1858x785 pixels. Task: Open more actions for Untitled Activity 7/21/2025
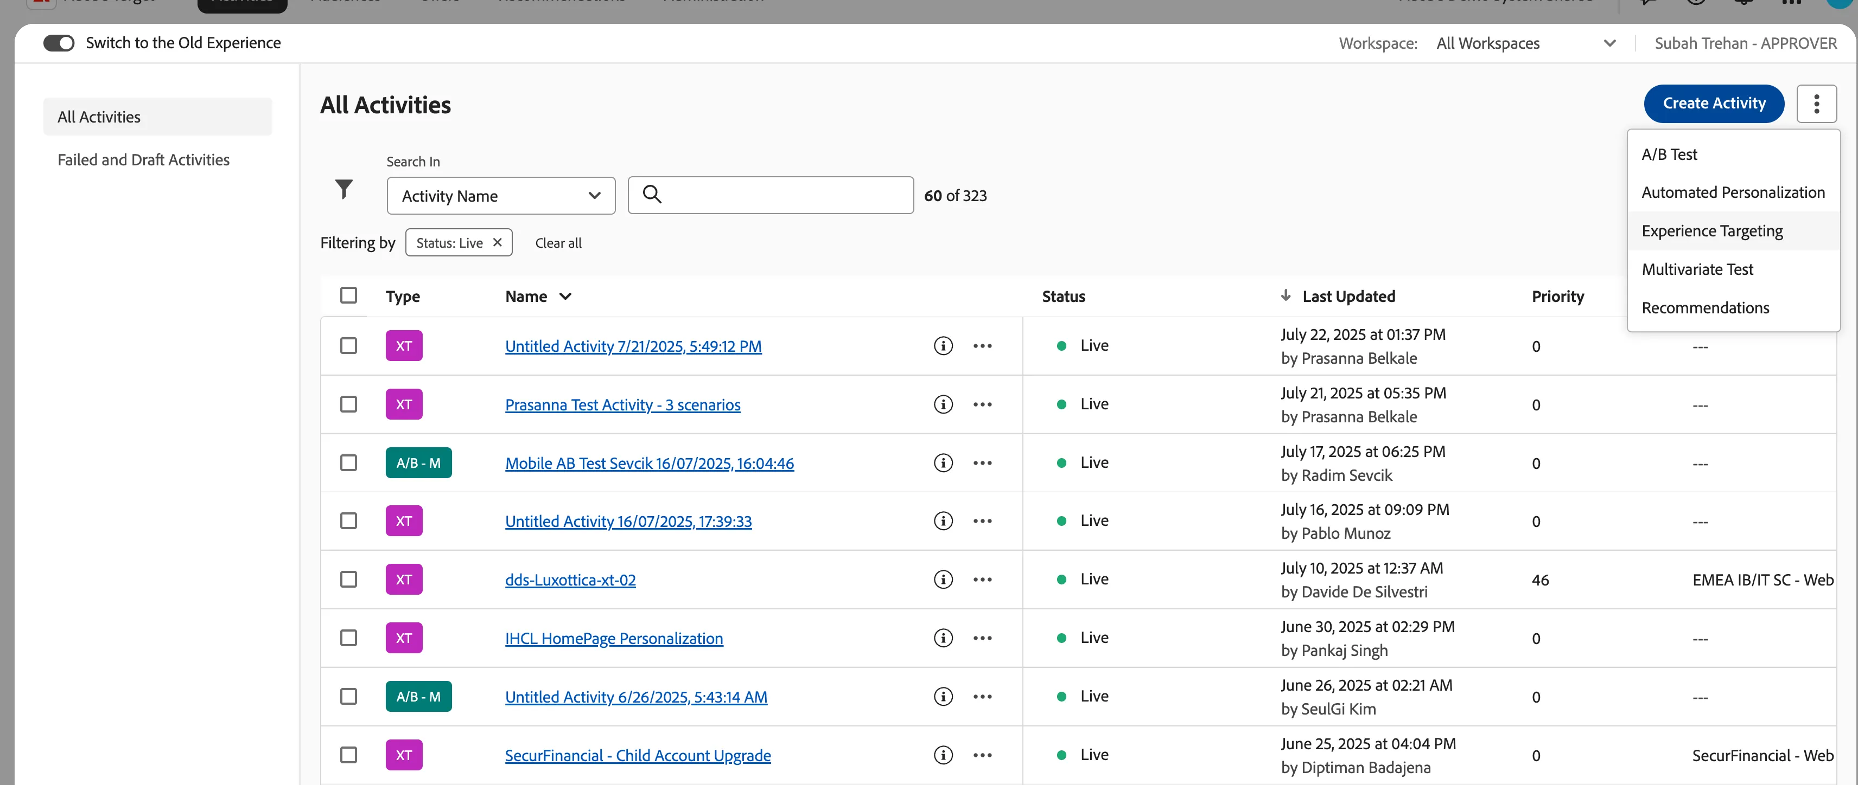coord(982,346)
